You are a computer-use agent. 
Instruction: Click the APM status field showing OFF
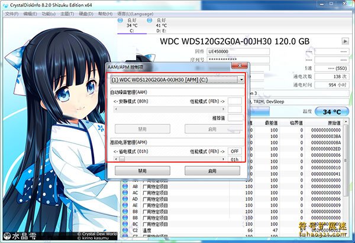pyautogui.click(x=234, y=151)
